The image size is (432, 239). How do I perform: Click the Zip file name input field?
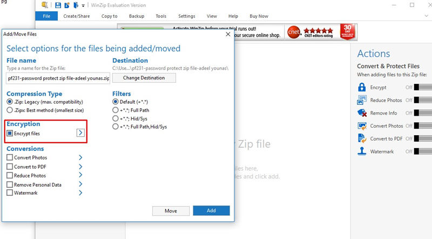pyautogui.click(x=58, y=78)
